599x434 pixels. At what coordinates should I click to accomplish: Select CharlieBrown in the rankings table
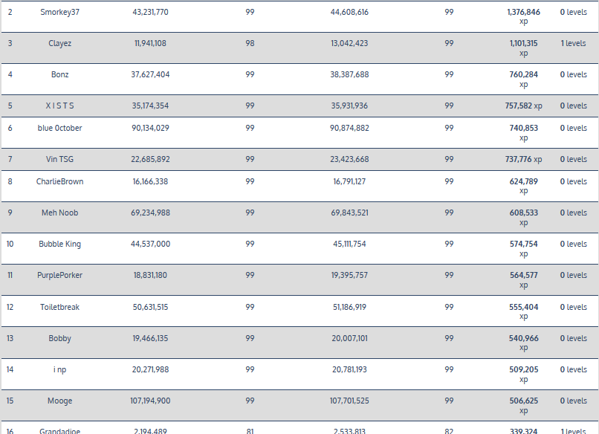pos(59,181)
